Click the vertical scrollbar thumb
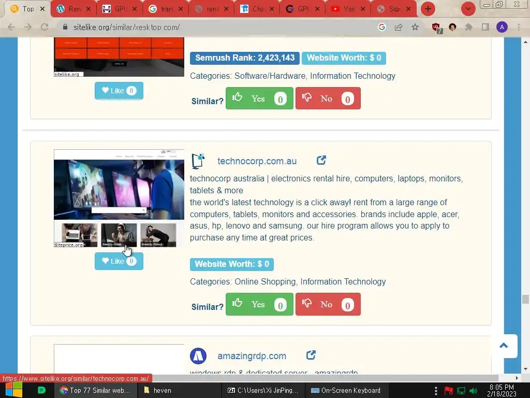The image size is (530, 398). coord(525,299)
